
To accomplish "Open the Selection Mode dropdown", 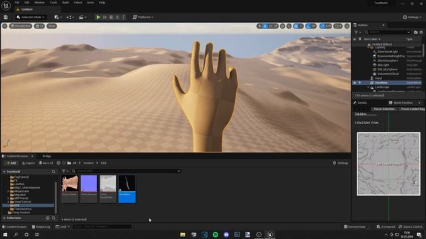I will tap(31, 17).
